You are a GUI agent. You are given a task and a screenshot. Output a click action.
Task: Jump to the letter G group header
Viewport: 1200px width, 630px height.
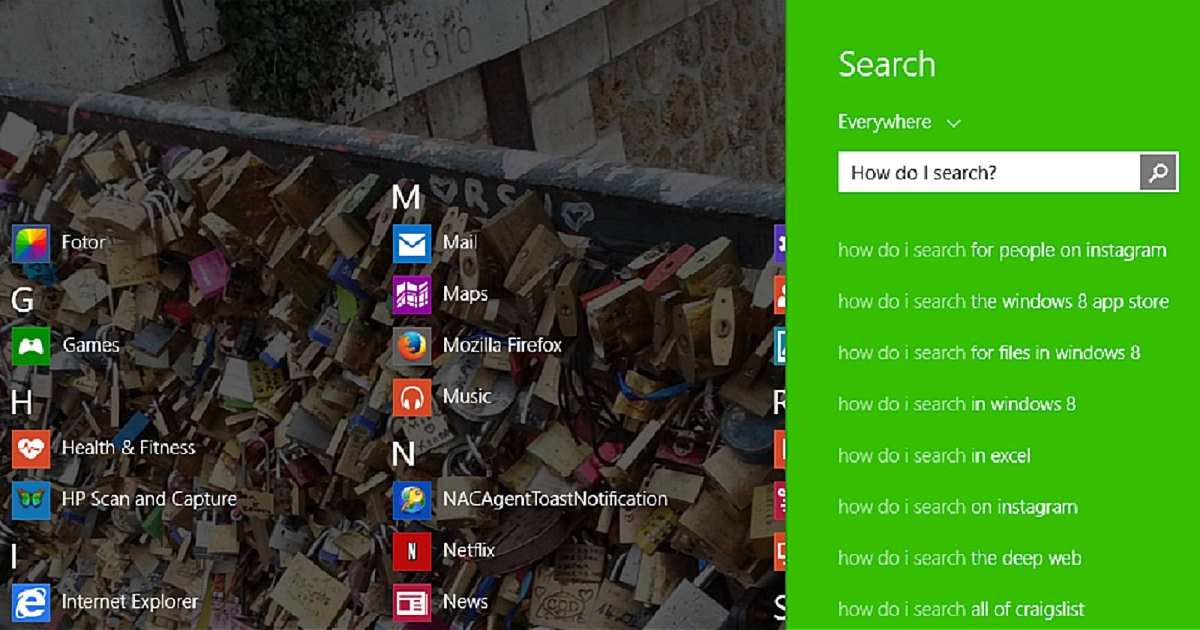(x=22, y=300)
